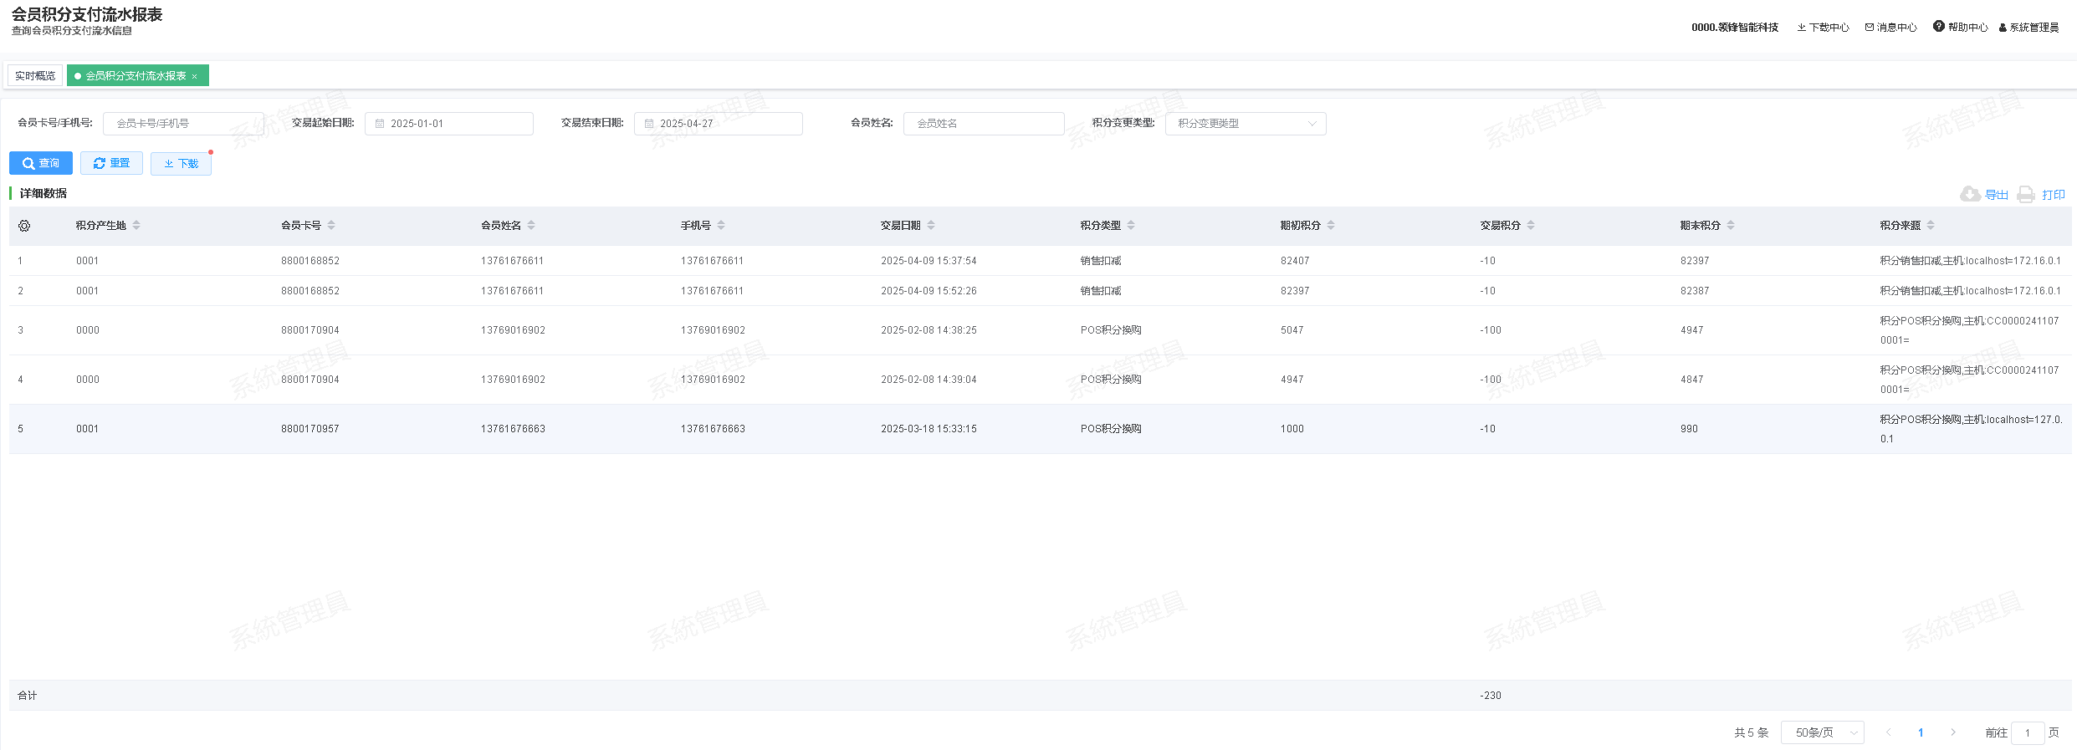Expand the 积分变更类型 dropdown
Image resolution: width=2077 pixels, height=750 pixels.
coord(1245,124)
